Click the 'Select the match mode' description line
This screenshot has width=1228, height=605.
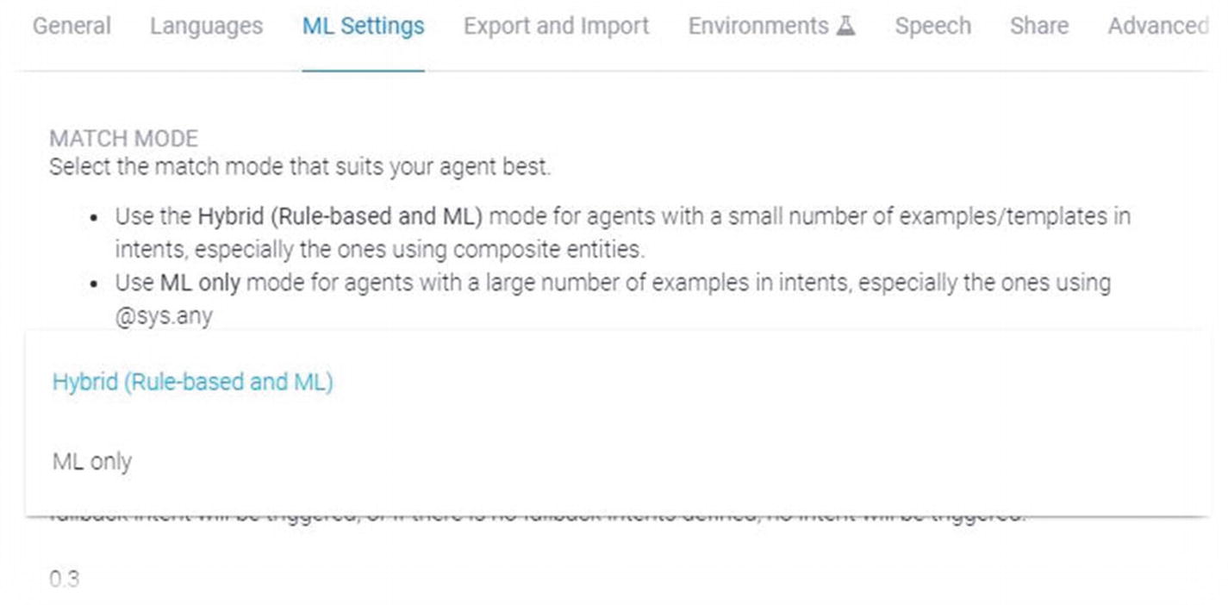300,166
